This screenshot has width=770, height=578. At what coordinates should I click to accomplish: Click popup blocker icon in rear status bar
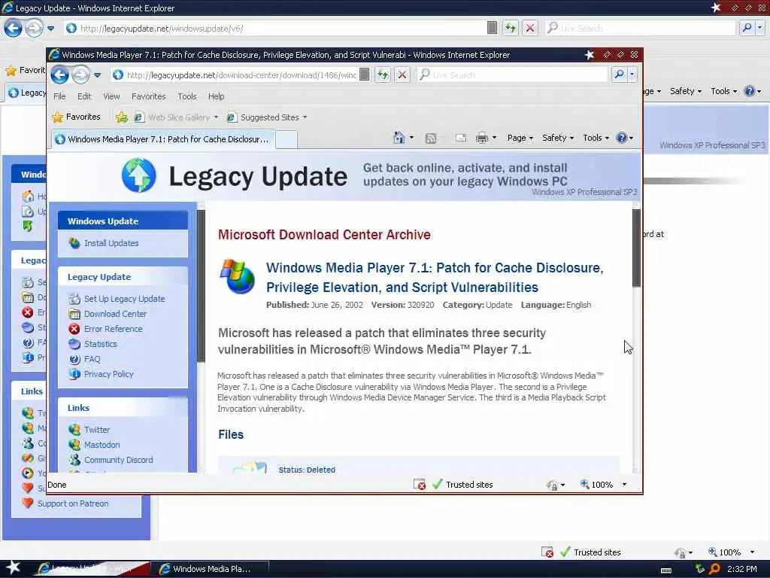point(547,552)
